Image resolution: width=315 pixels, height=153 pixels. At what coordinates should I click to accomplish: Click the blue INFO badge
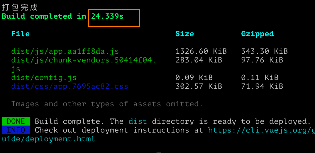coord(16,130)
